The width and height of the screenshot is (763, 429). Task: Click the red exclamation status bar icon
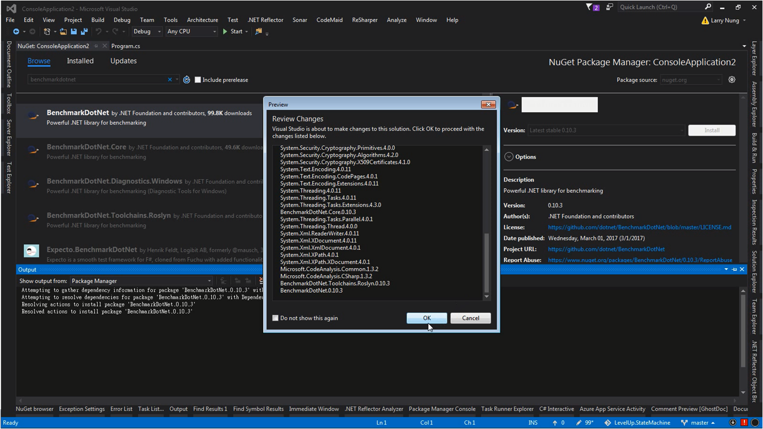click(744, 423)
